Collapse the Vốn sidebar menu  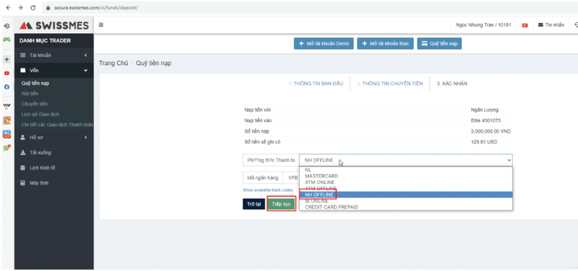pos(53,70)
